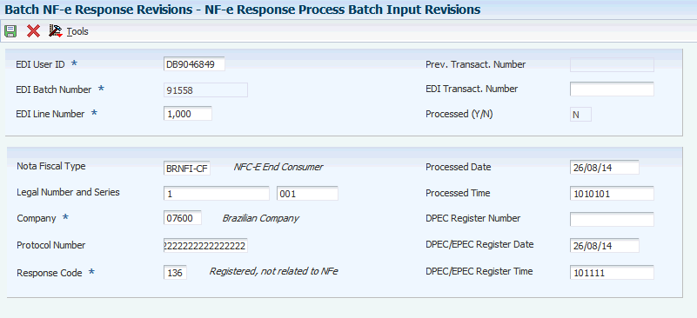697x318 pixels.
Task: Click the 'Response Code' label
Action: 50,273
